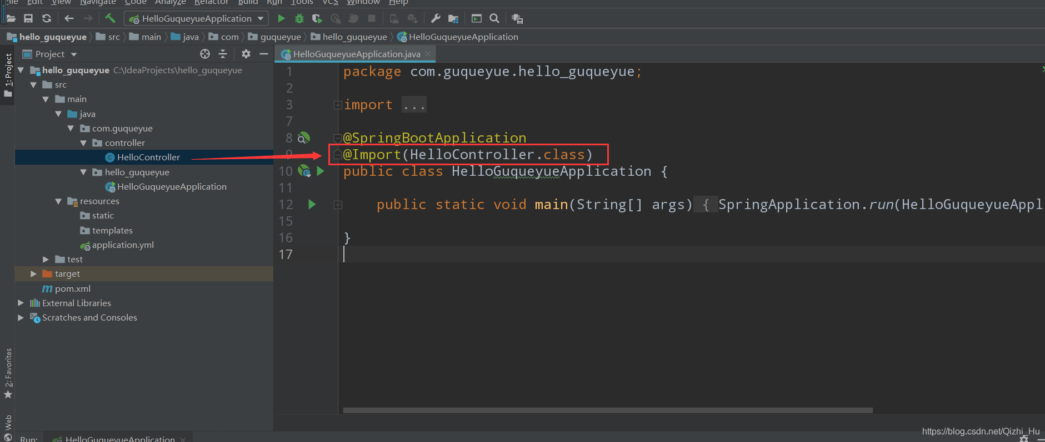This screenshot has width=1045, height=442.
Task: Open Run Anything terminal-style icon
Action: click(x=477, y=18)
